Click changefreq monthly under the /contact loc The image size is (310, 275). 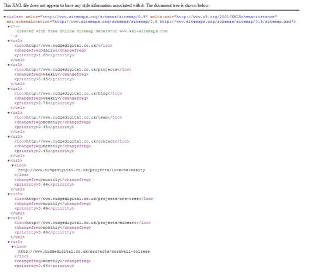coord(52,146)
